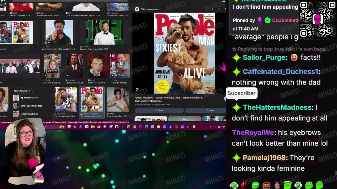Open People Magazine Jonathan Bailey #2 title link
337x189 pixels.
point(170,99)
